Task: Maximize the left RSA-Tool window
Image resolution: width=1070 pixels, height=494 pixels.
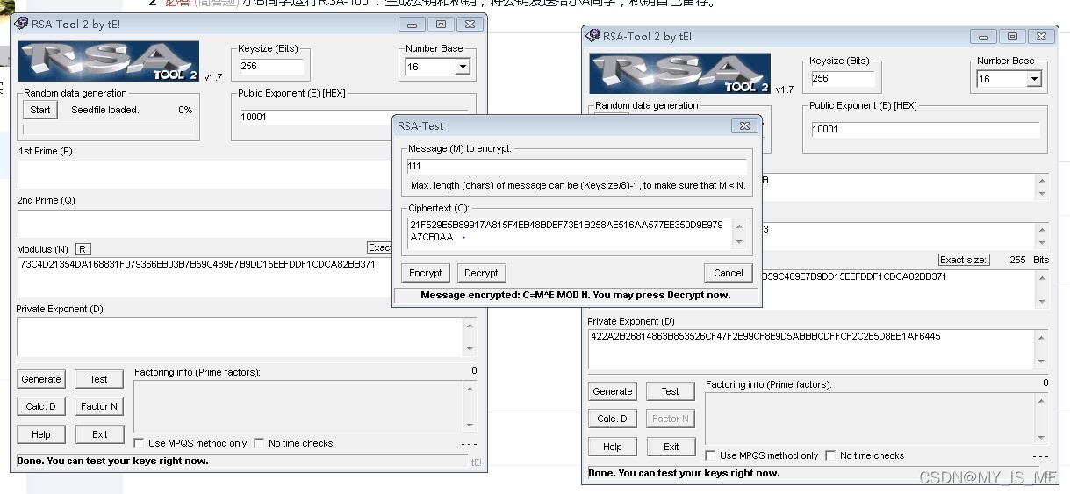Action: tap(441, 25)
